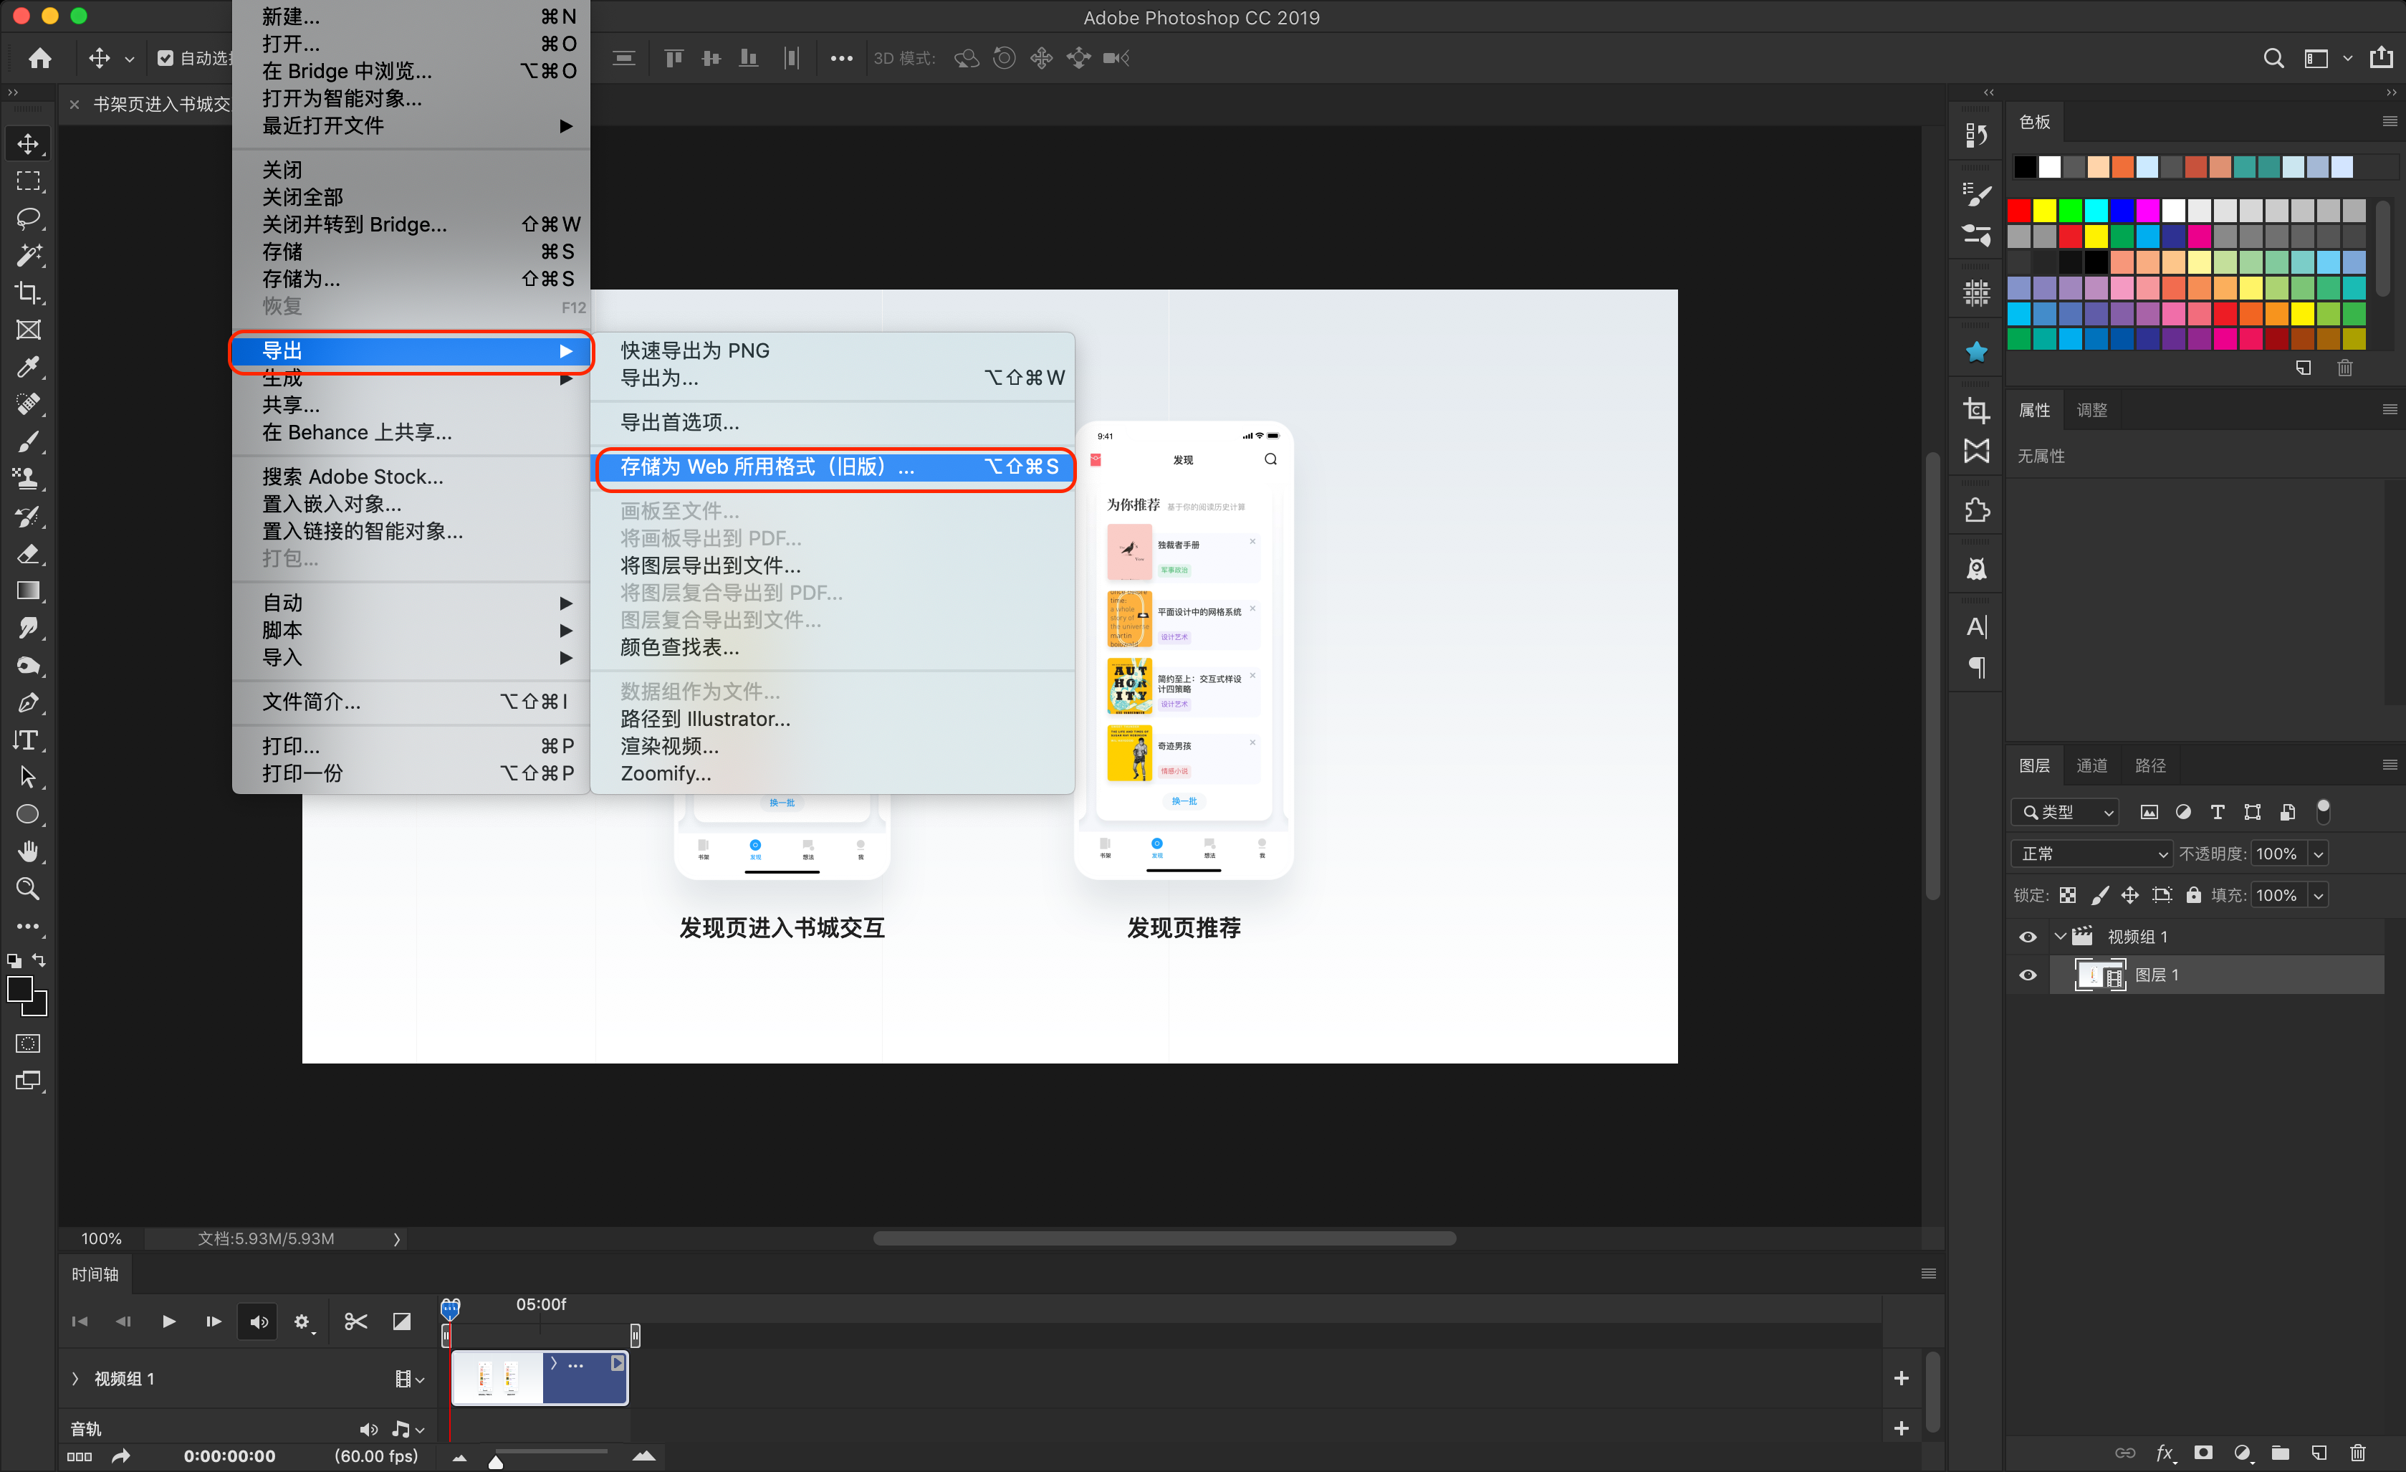Toggle visibility of 图层 1

(2027, 975)
